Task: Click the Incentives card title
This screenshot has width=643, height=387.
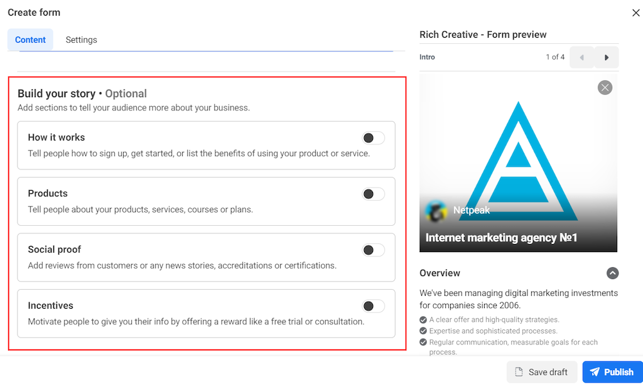Action: point(50,306)
